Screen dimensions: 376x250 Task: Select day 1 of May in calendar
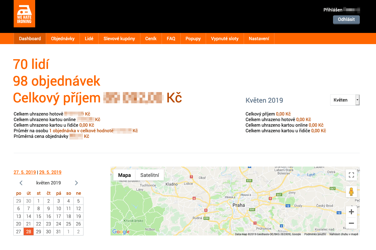39,201
